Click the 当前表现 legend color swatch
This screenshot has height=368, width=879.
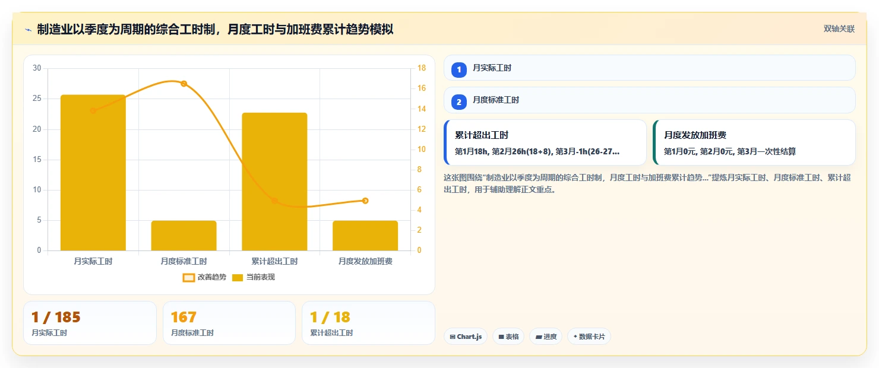[238, 277]
